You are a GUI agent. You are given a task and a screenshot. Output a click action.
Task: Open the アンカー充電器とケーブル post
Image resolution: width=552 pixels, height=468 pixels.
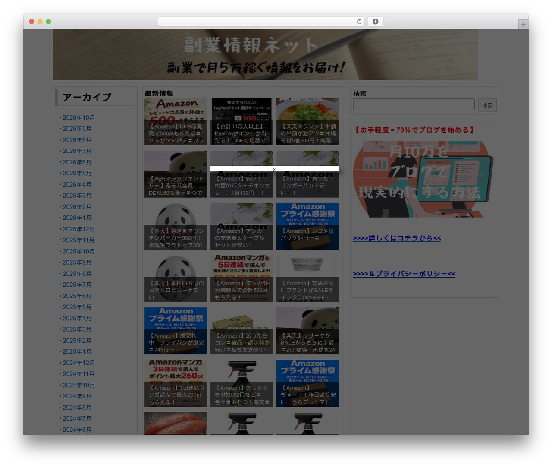(x=241, y=226)
